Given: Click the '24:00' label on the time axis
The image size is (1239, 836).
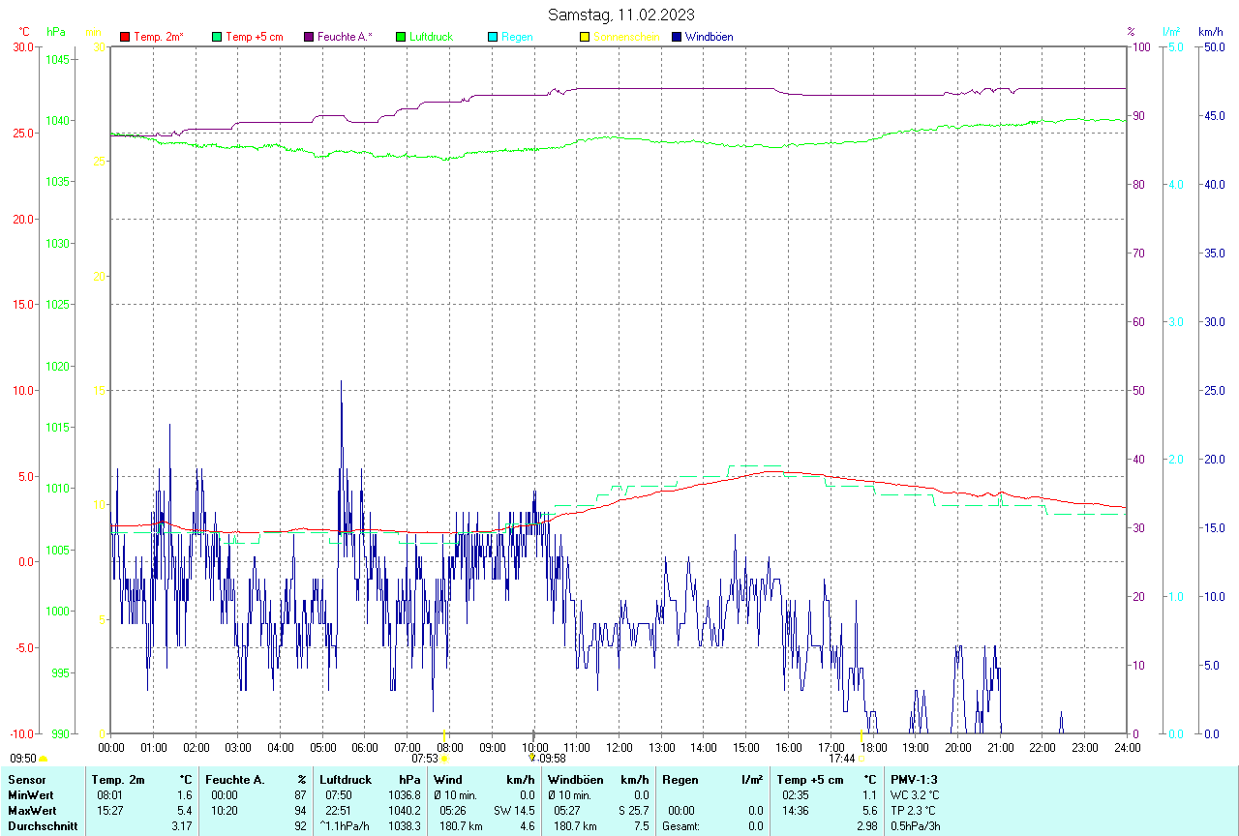Looking at the screenshot, I should click(x=1128, y=747).
